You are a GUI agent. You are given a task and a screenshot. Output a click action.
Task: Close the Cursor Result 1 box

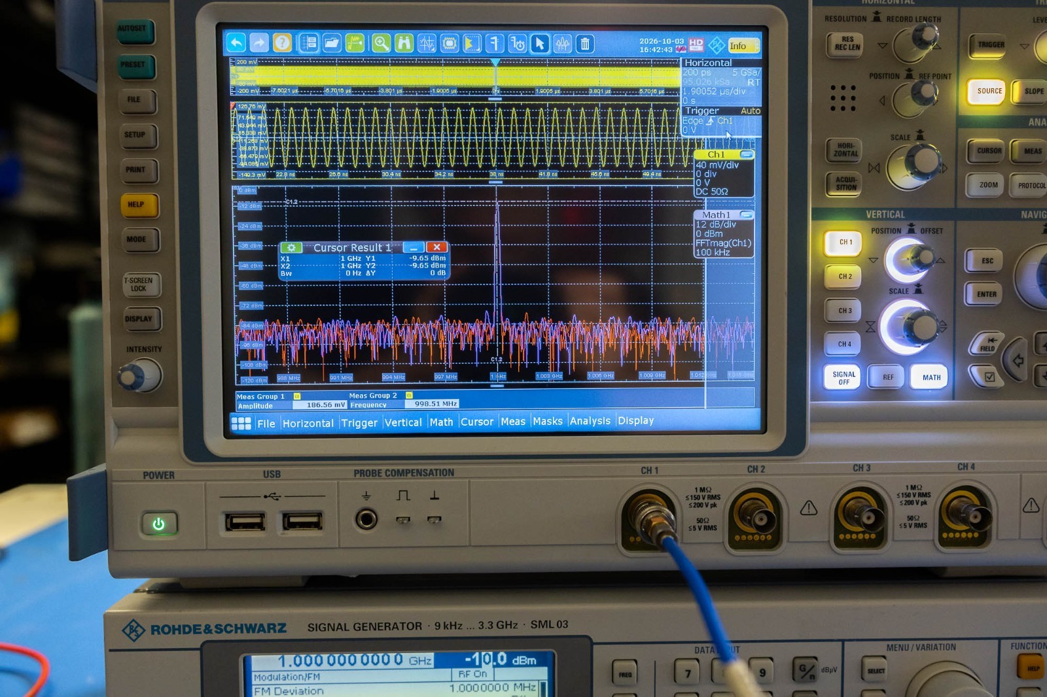coord(436,247)
